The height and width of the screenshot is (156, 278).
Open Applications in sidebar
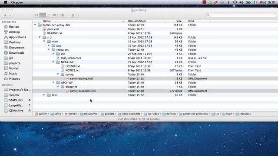17,37
